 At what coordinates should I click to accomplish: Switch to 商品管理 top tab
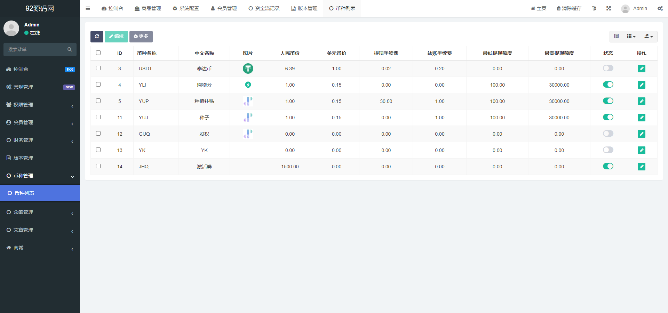[148, 8]
